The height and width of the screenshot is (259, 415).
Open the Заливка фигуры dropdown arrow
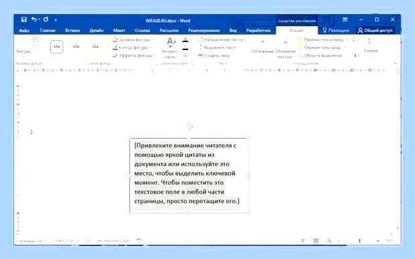(153, 40)
